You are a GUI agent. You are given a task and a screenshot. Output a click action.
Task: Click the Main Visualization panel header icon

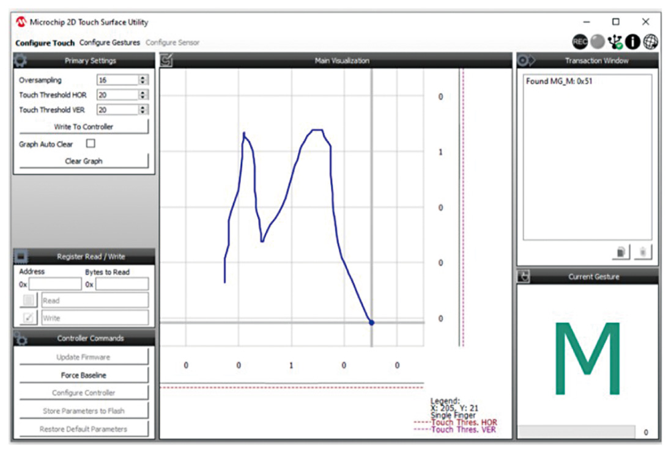pos(166,60)
